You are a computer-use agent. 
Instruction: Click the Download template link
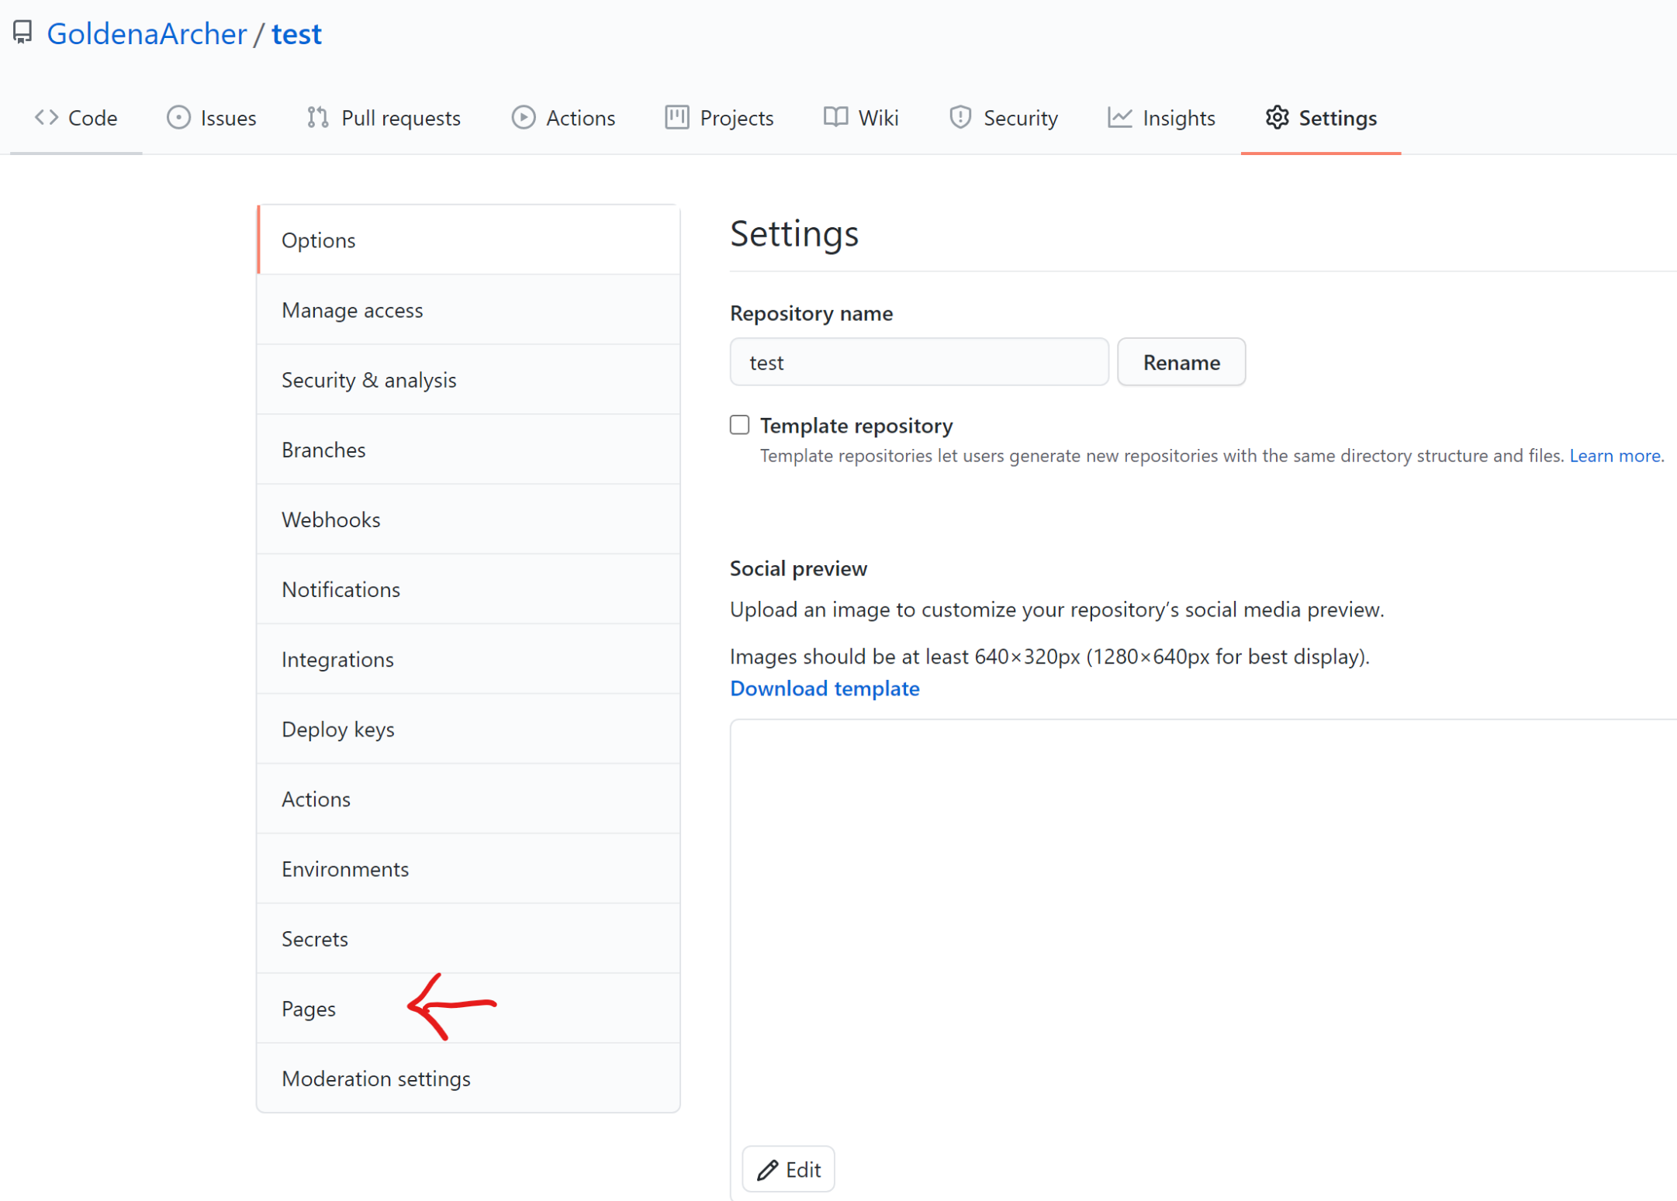pos(825,689)
